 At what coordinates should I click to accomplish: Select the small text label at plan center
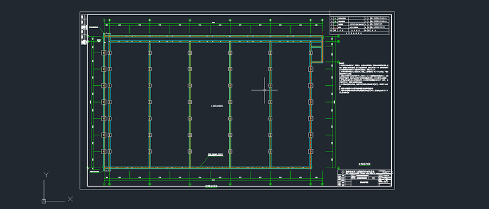217,106
